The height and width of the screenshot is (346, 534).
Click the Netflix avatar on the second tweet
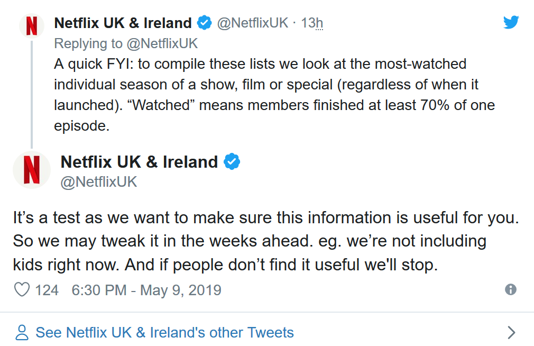tap(32, 170)
